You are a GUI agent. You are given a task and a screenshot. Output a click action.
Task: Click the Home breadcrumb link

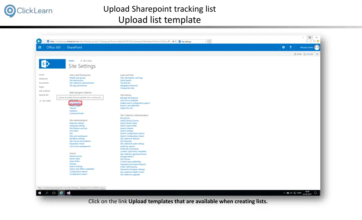pyautogui.click(x=71, y=61)
